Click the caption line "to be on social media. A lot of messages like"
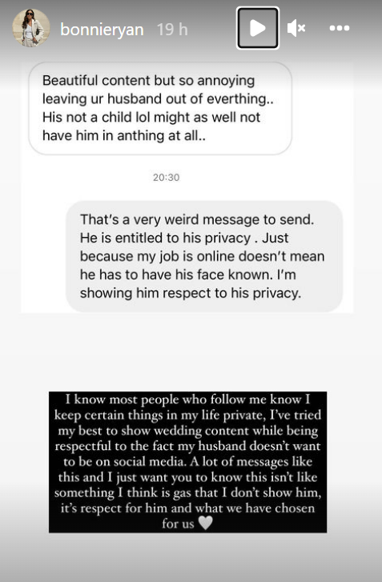 [188, 462]
